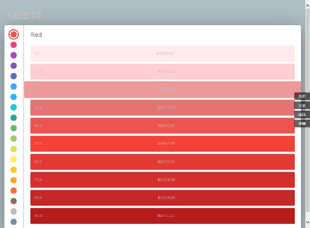Image resolution: width=310 pixels, height=228 pixels.
Task: Choose the teal color dot in sidebar
Action: (x=14, y=118)
